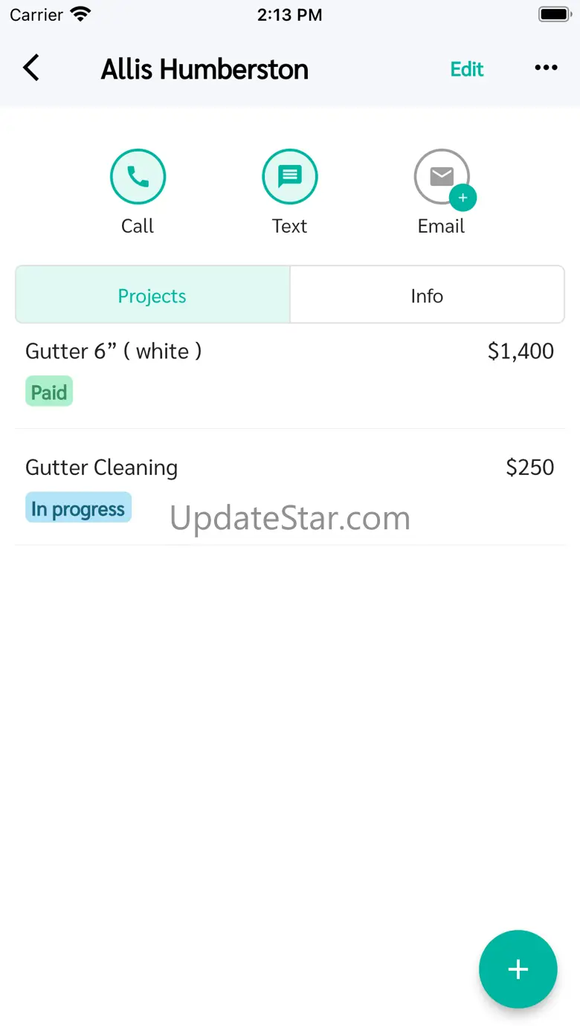Switch to the Info tab
The width and height of the screenshot is (580, 1031).
tap(427, 295)
